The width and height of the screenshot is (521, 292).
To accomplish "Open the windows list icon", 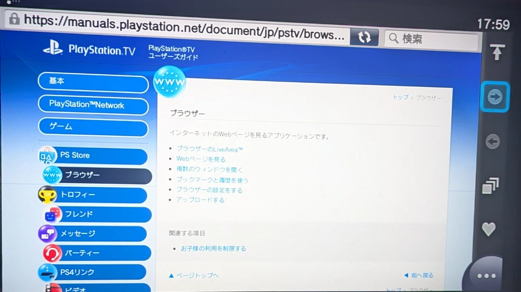I will point(491,186).
